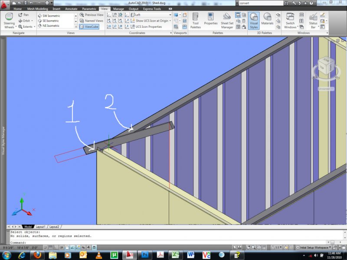
Task: Toggle polar tracking in status bar
Action: (x=62, y=247)
